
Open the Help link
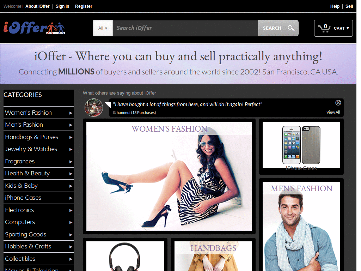point(335,6)
